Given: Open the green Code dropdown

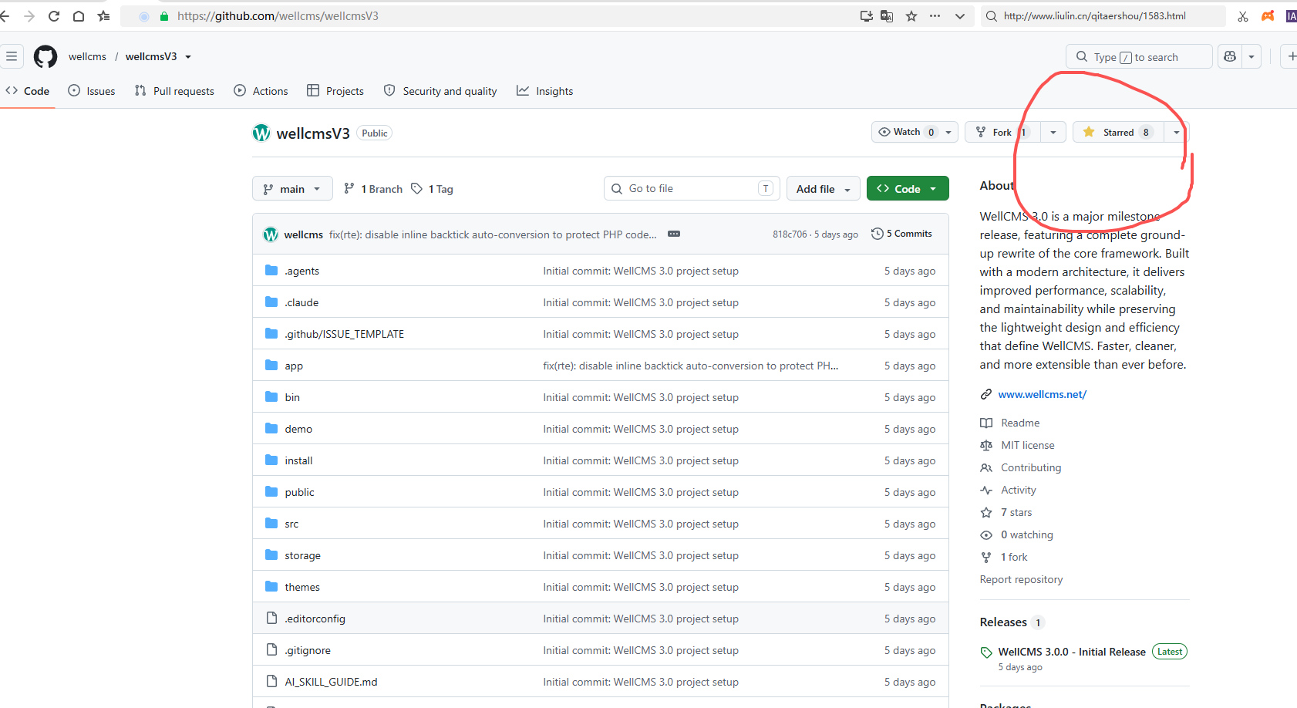Looking at the screenshot, I should pyautogui.click(x=908, y=188).
